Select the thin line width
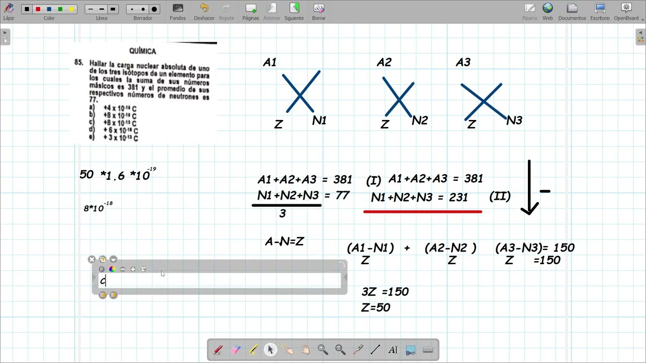 coord(91,9)
